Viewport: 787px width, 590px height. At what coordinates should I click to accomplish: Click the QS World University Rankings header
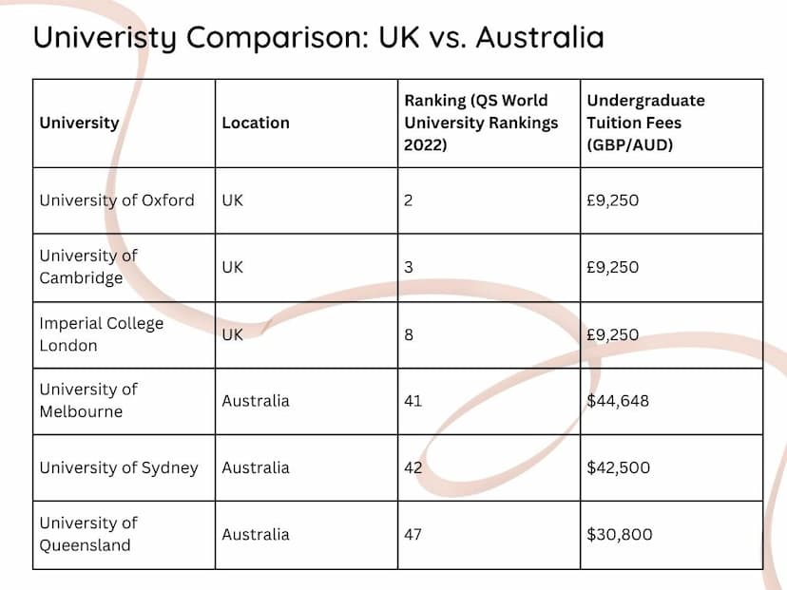tap(489, 124)
